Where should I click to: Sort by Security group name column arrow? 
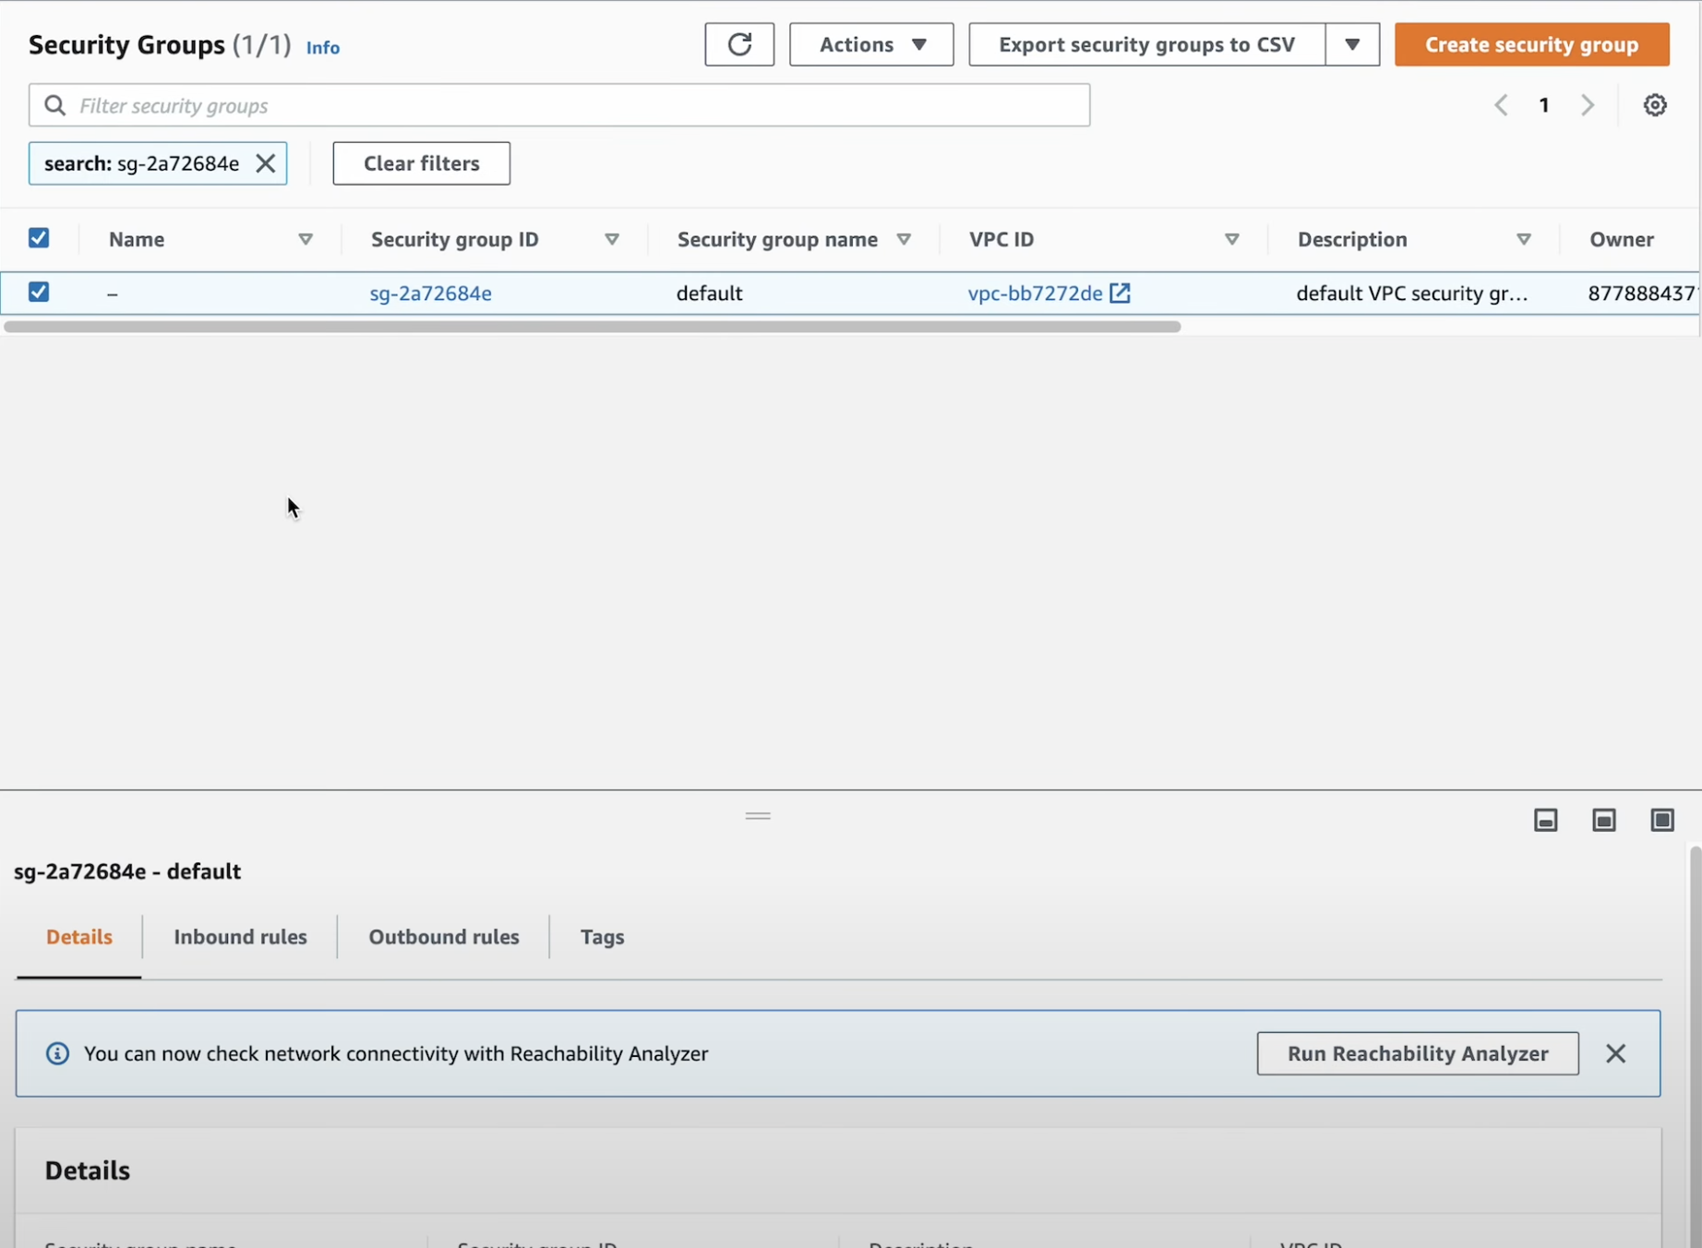[904, 239]
